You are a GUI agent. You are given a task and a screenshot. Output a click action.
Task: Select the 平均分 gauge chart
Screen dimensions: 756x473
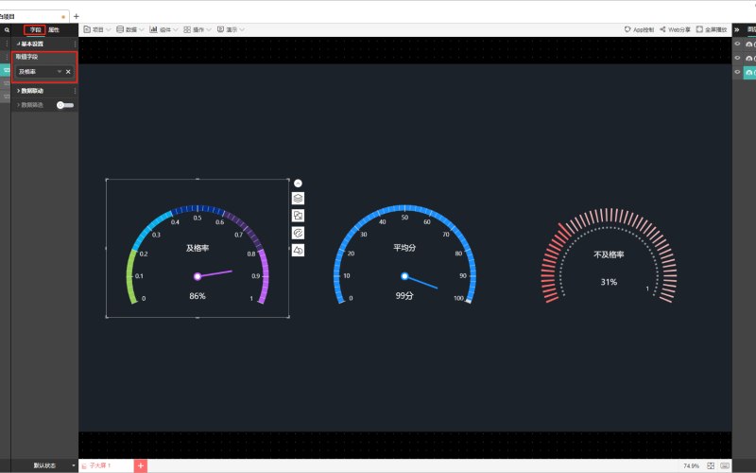(404, 254)
